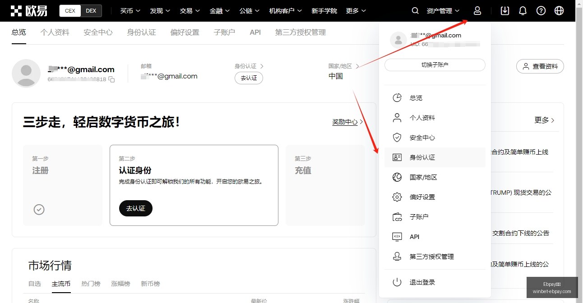Select 退出登录 in account dropdown menu
This screenshot has width=583, height=303.
pyautogui.click(x=435, y=282)
